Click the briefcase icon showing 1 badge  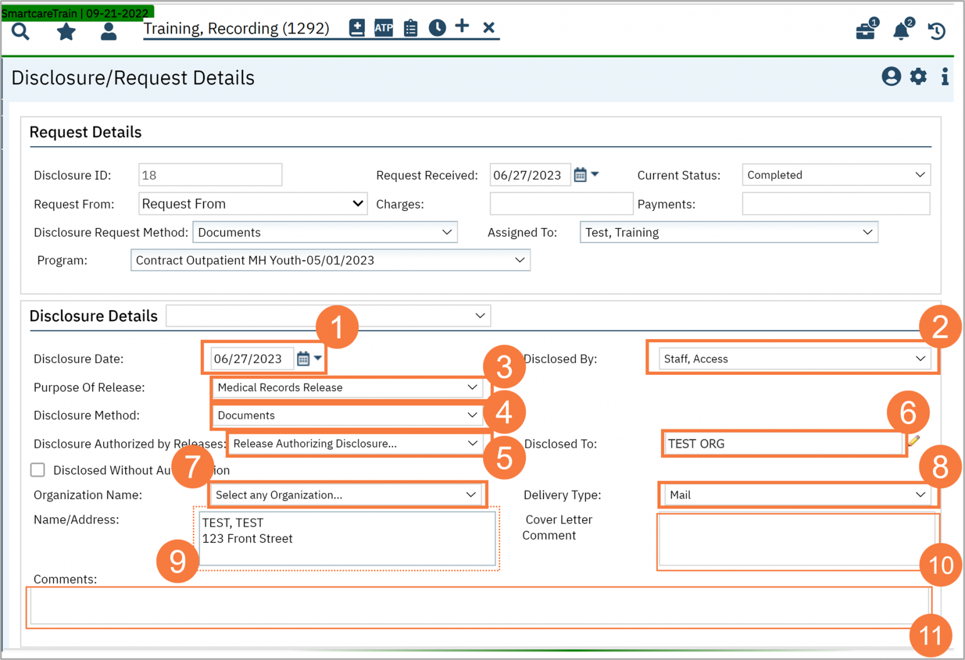point(865,30)
